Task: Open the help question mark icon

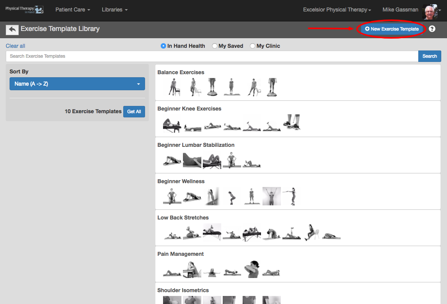Action: (x=432, y=29)
